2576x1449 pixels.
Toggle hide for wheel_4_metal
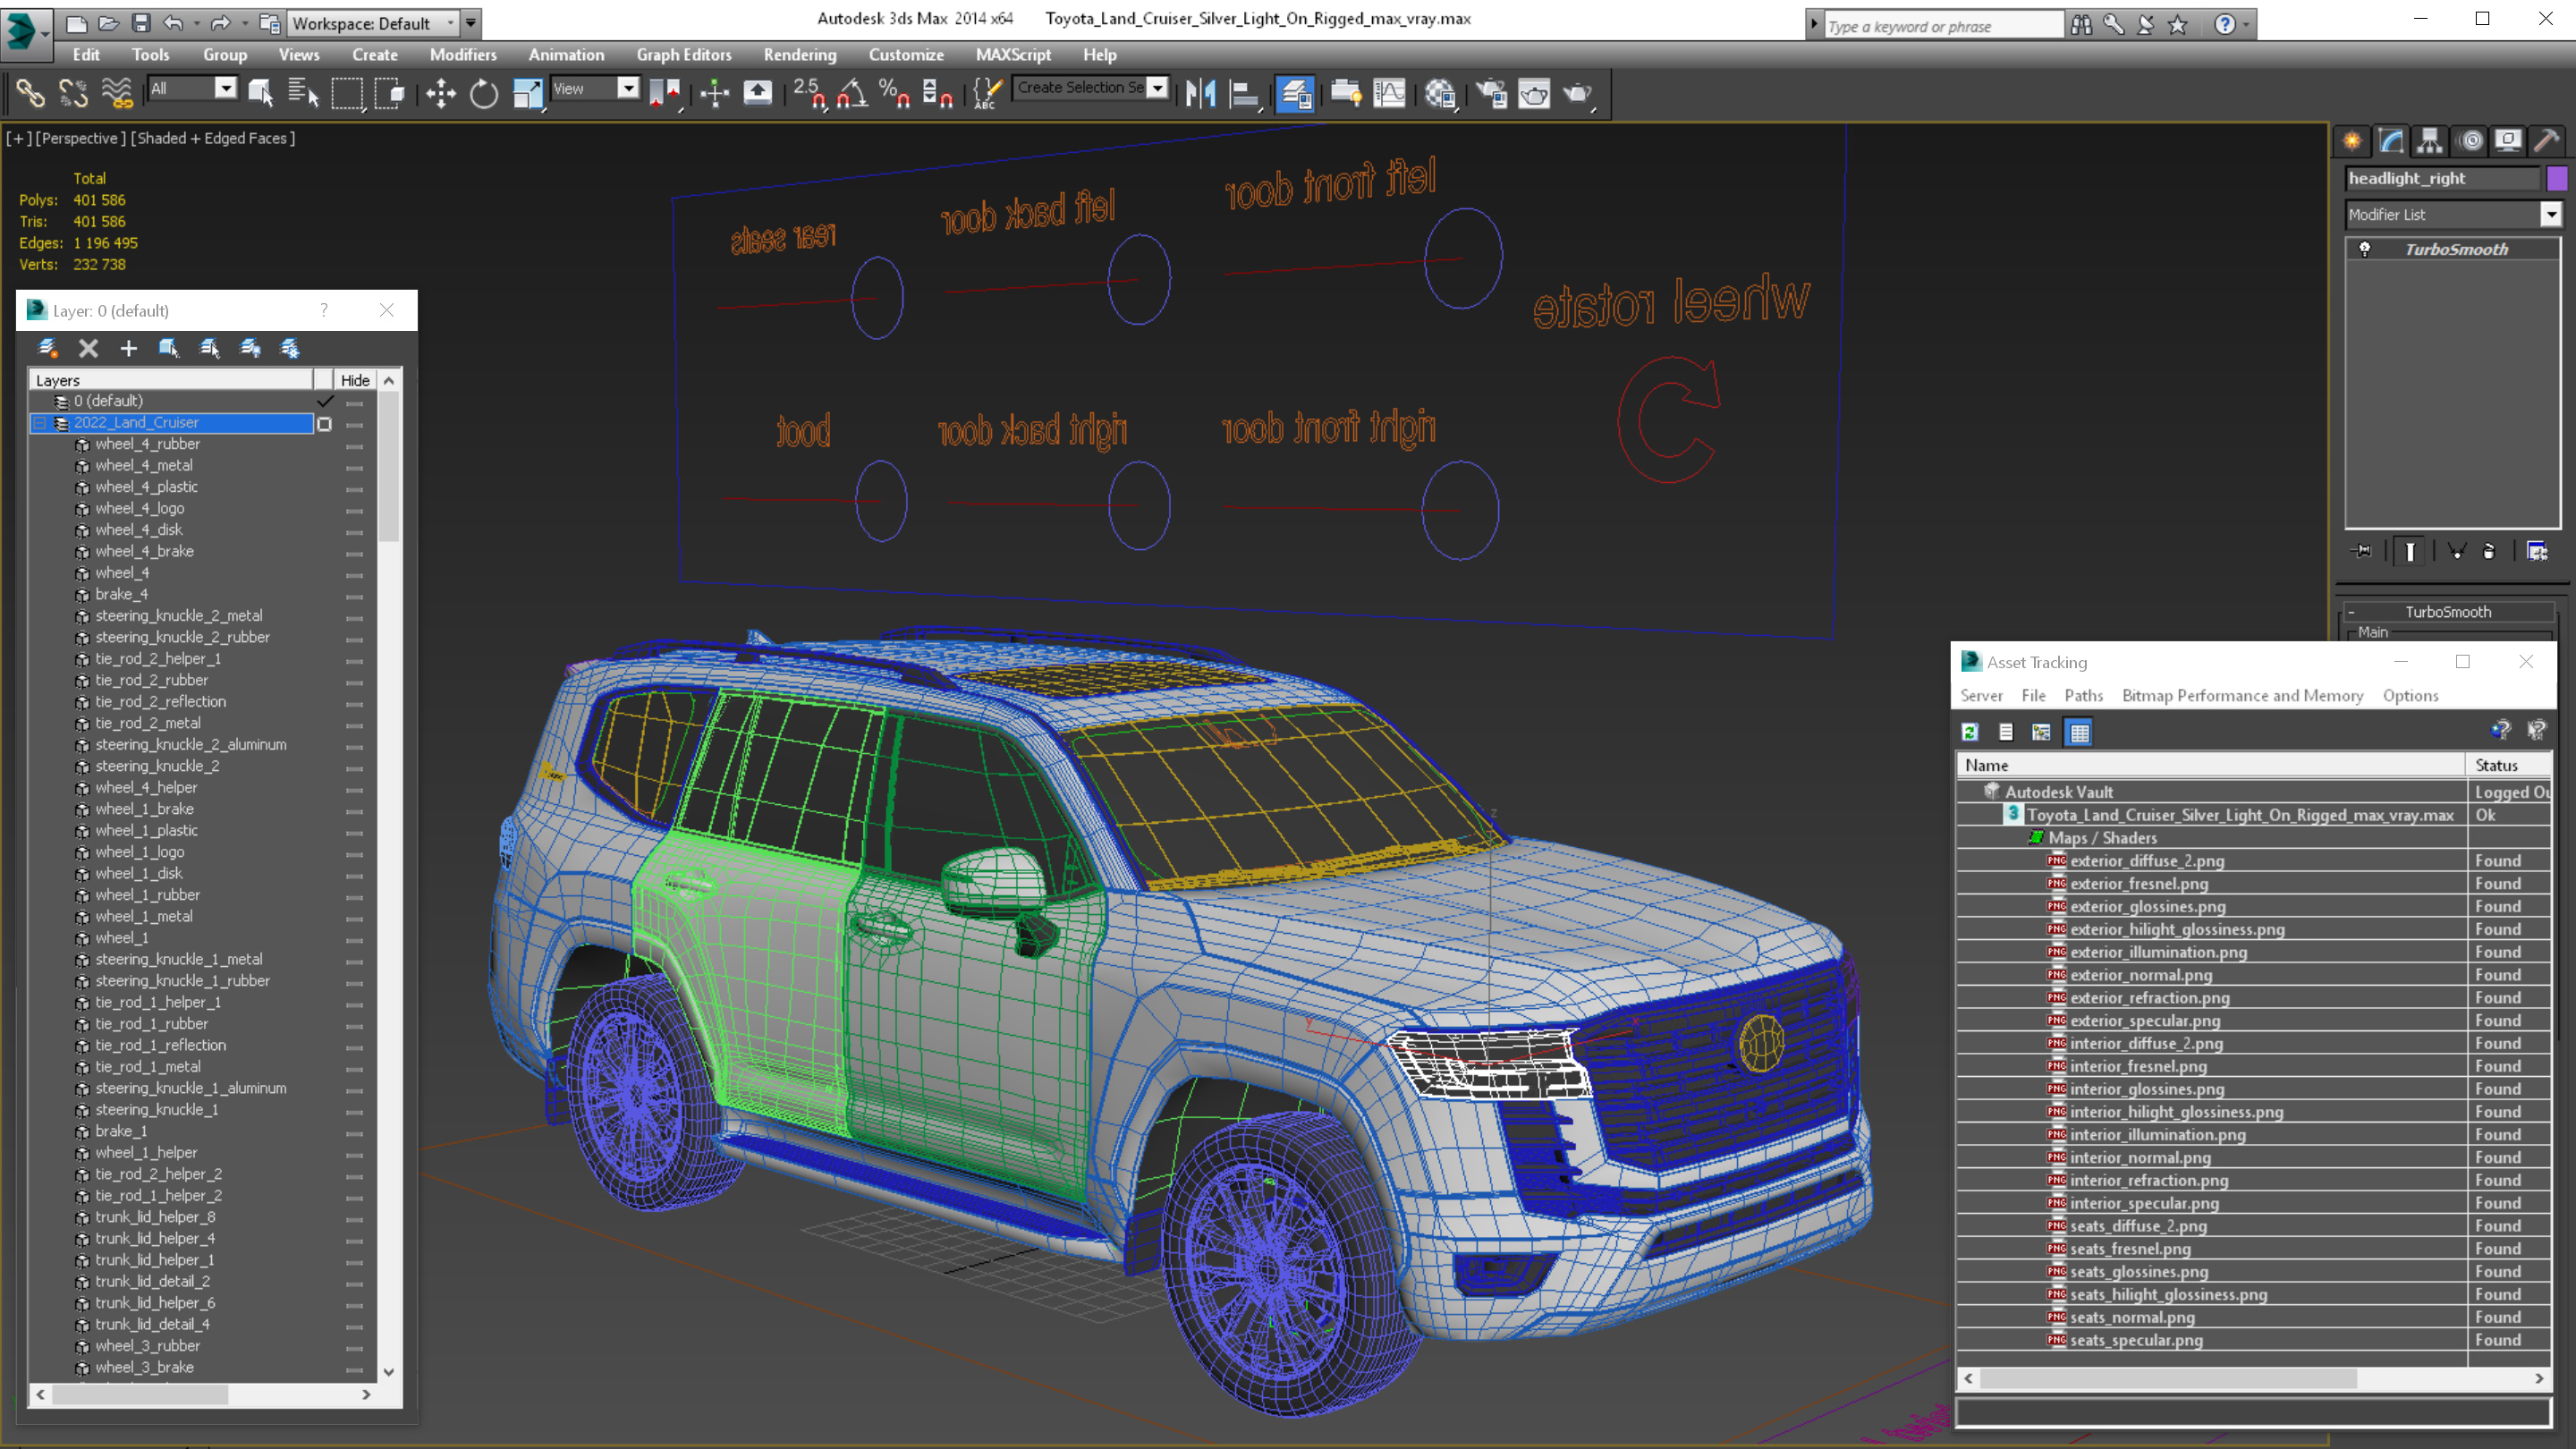(x=354, y=467)
